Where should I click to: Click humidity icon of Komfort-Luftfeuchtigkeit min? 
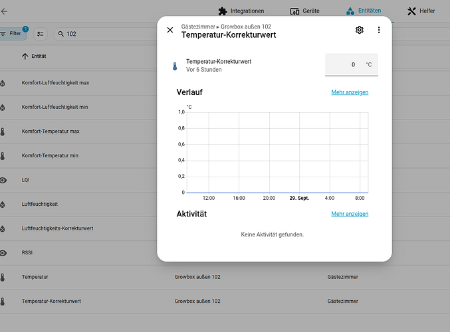3,107
